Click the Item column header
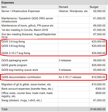The width and height of the screenshot is (108, 112). coord(30,7)
